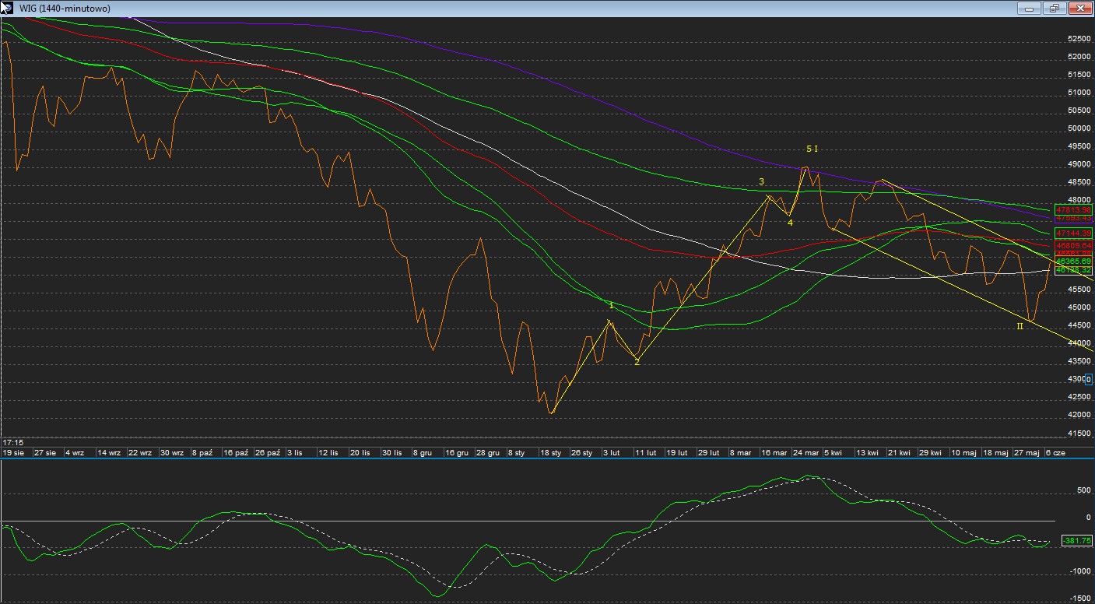Viewport: 1095px width, 604px height.
Task: Select the '13 kwi' date label
Action: tap(868, 452)
